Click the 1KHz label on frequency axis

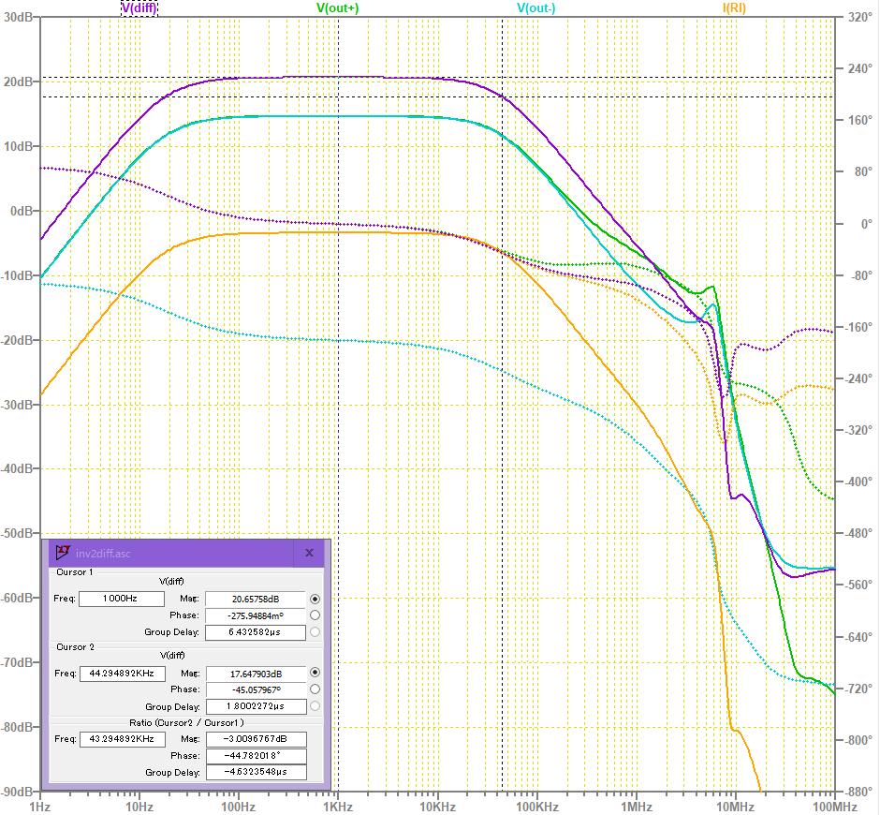click(x=338, y=806)
